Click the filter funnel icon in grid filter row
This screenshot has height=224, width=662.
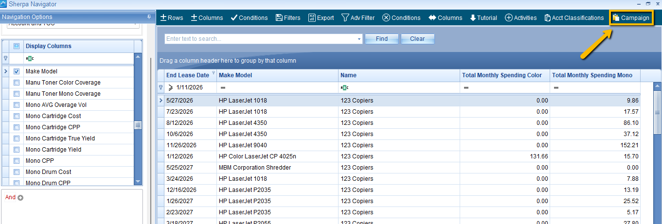click(x=161, y=87)
